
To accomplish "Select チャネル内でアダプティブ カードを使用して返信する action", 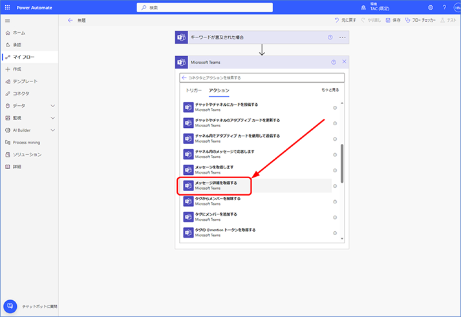I will 257,139.
